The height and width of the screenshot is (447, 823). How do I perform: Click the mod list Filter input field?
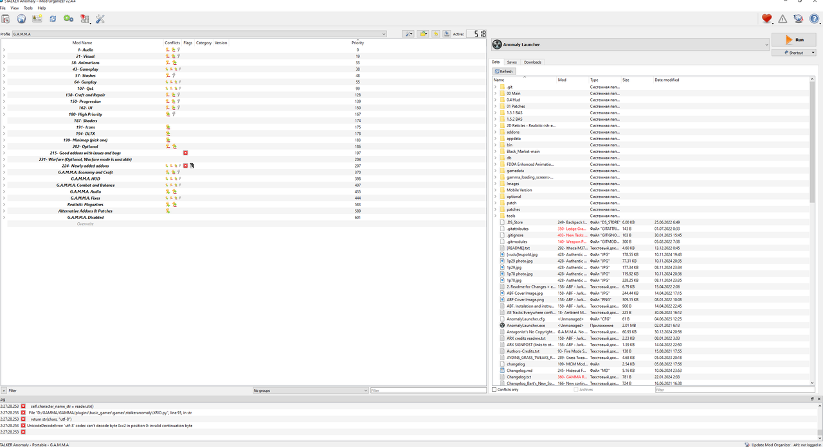[x=428, y=390]
